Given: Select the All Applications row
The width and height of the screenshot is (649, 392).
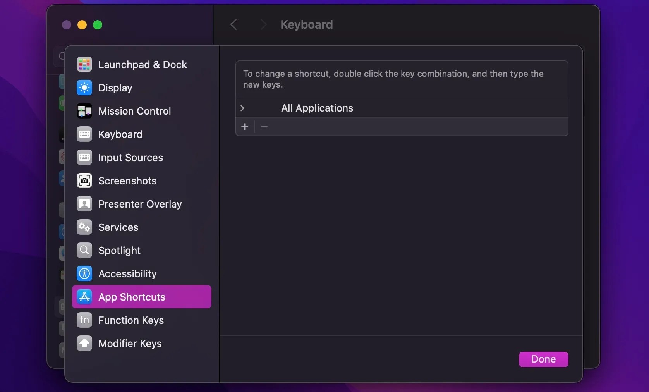Looking at the screenshot, I should coord(316,108).
